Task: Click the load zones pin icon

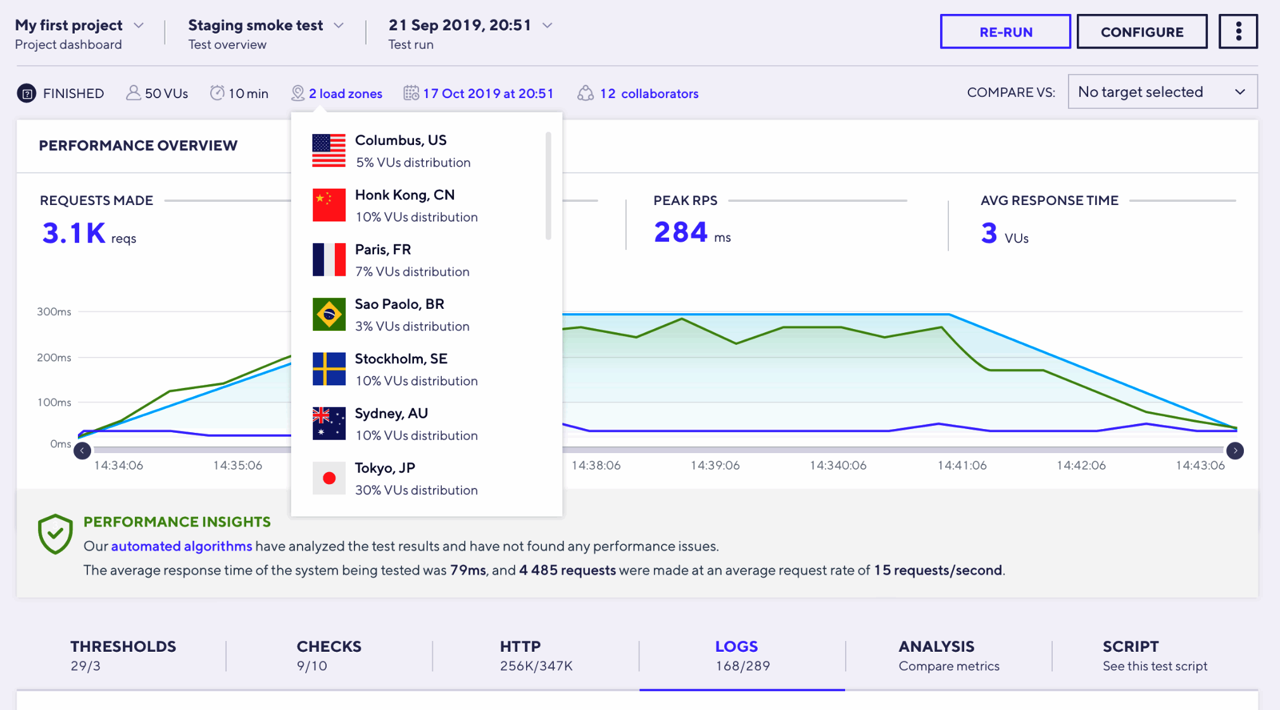Action: pos(298,94)
